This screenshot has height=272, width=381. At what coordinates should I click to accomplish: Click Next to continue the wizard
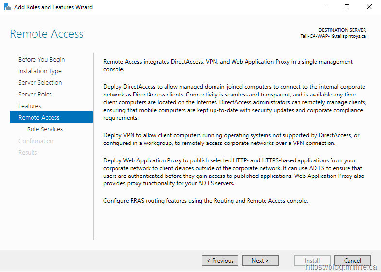click(260, 260)
